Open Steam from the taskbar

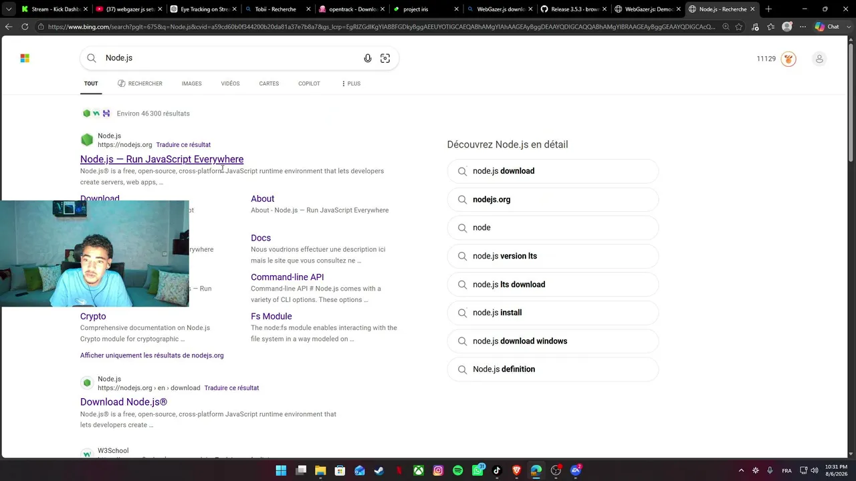click(379, 470)
